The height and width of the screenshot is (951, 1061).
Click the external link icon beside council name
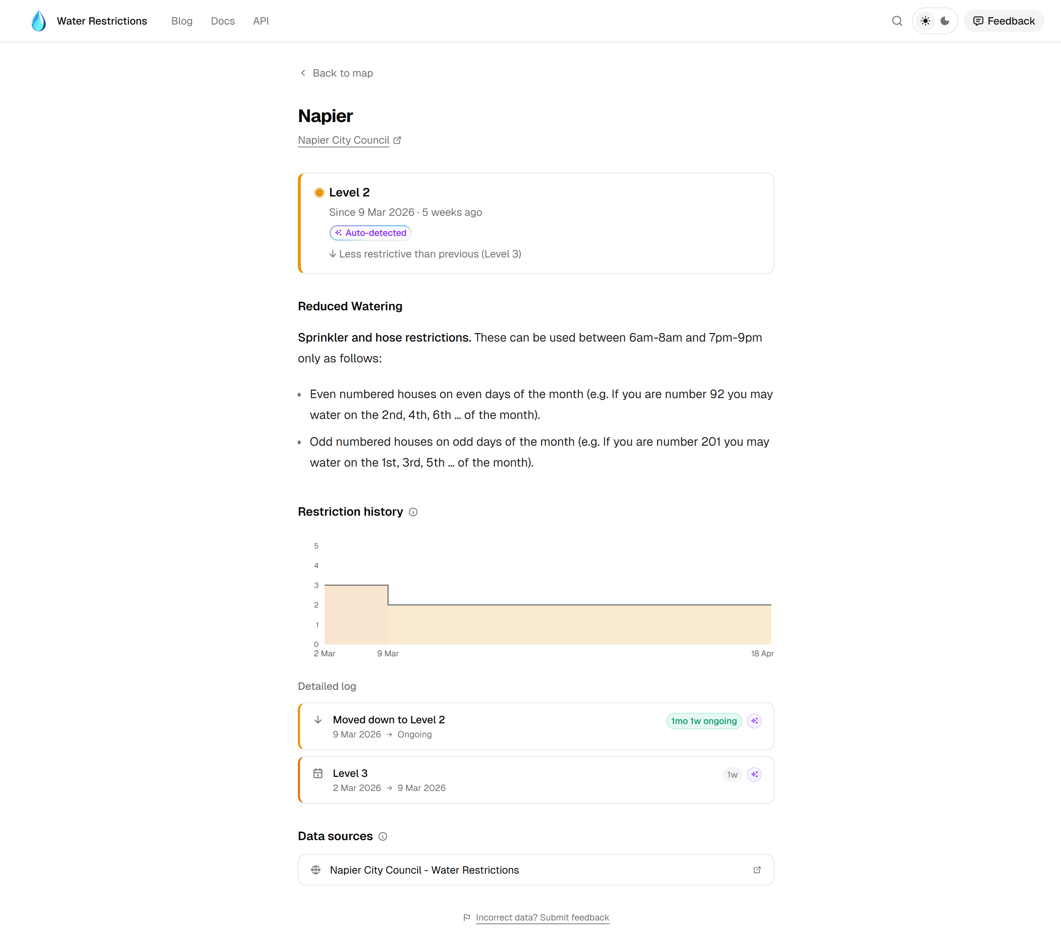click(x=398, y=140)
